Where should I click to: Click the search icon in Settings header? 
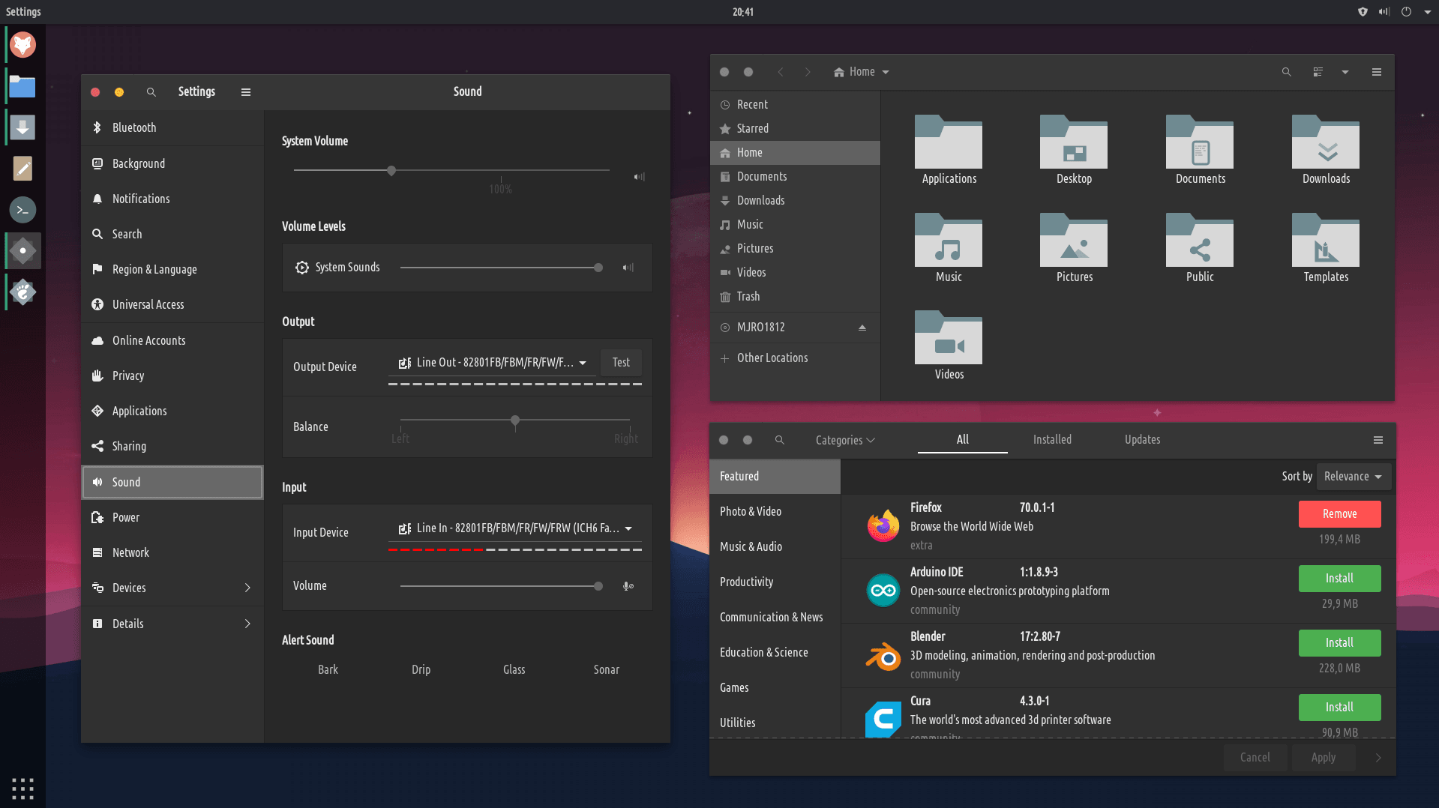coord(151,92)
